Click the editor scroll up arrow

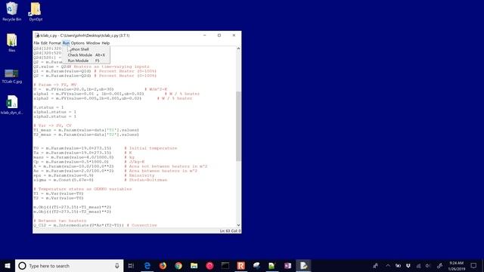point(238,48)
